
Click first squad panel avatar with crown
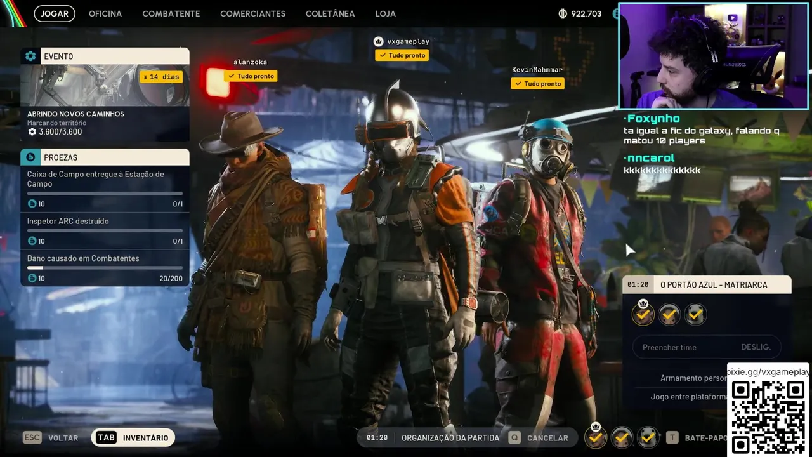coord(643,313)
